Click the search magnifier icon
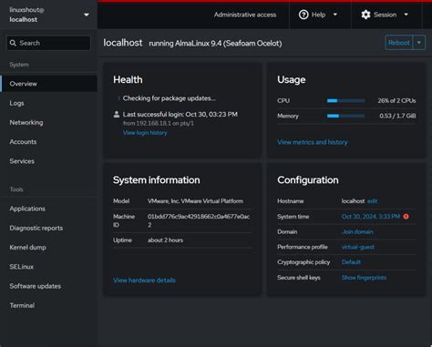The image size is (432, 347). click(13, 43)
